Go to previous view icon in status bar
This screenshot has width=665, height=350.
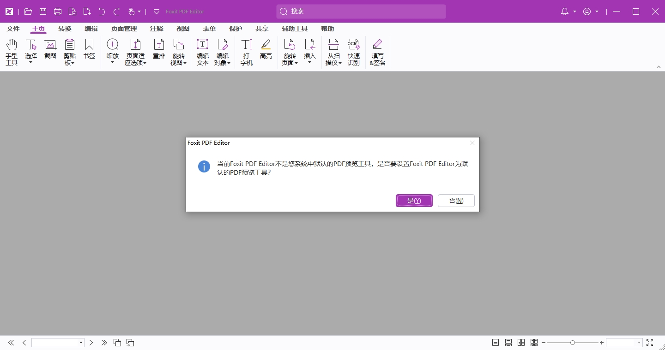pyautogui.click(x=117, y=343)
